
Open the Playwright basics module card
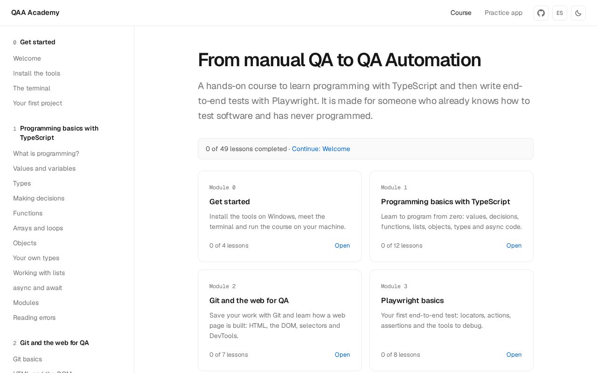[451, 320]
